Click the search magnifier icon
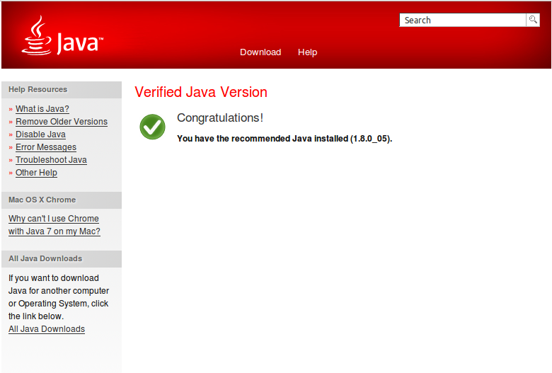552x373 pixels. click(x=533, y=20)
